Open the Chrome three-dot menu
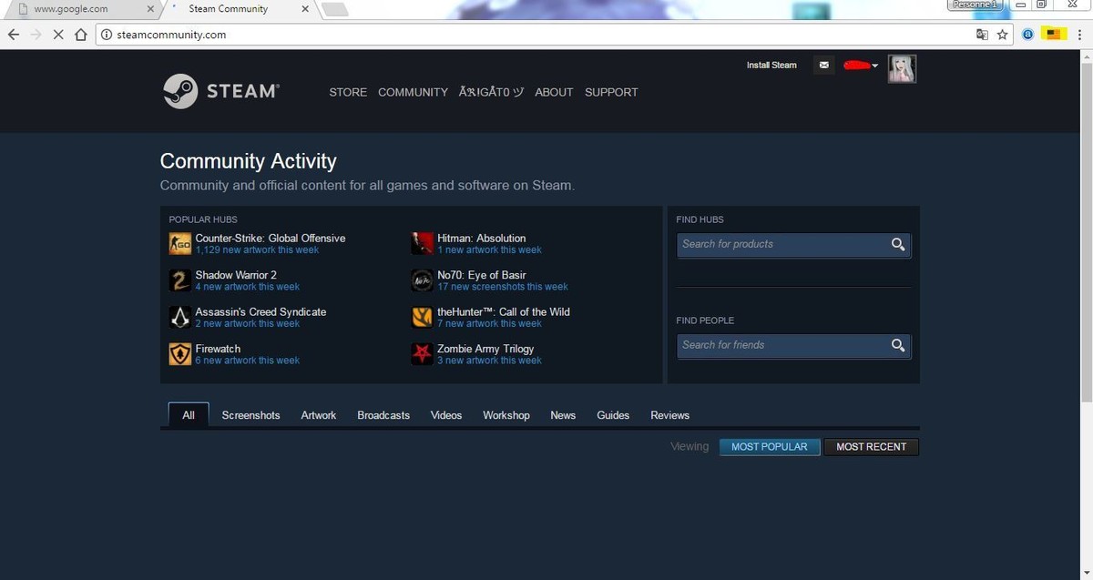1093x580 pixels. coord(1081,35)
